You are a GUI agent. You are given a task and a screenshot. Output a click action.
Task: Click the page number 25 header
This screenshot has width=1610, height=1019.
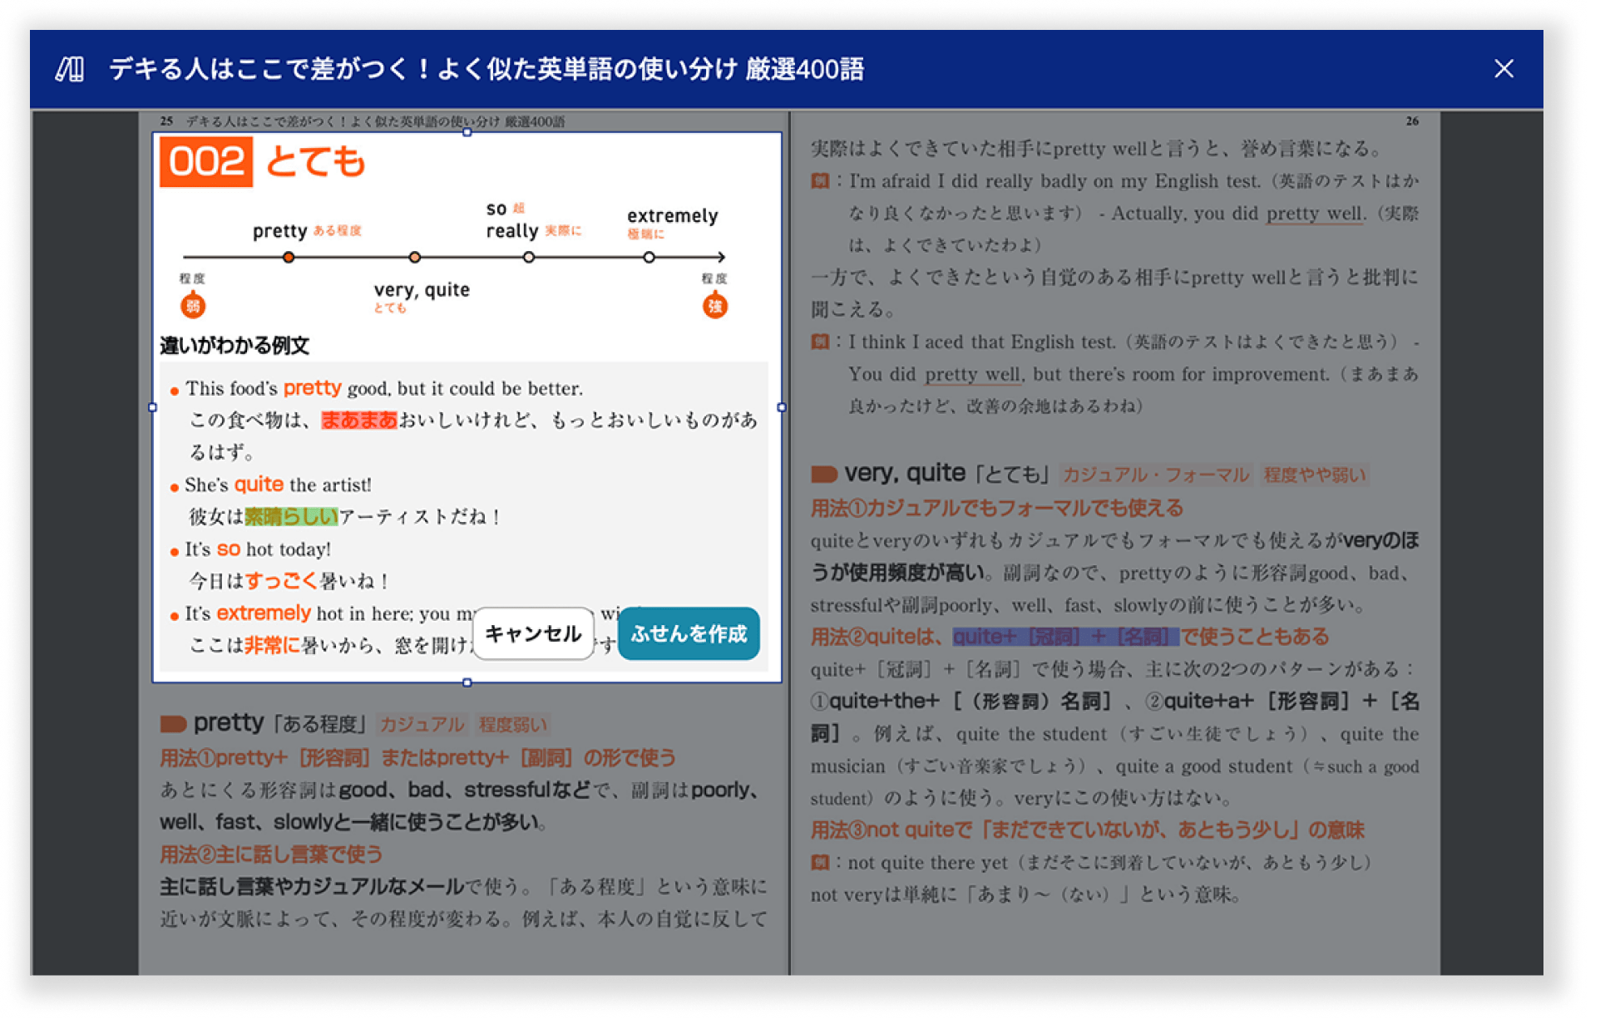(x=165, y=119)
